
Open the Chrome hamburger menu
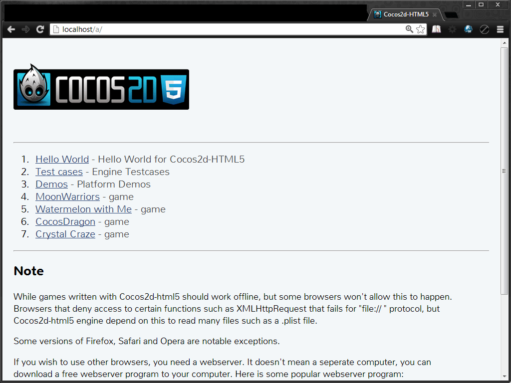coord(500,29)
